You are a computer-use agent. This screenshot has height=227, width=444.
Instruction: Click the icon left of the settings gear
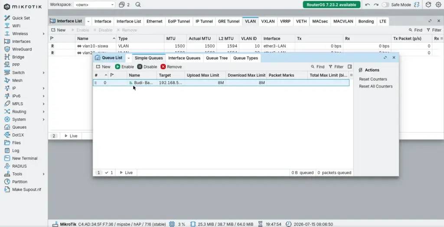(428, 4)
